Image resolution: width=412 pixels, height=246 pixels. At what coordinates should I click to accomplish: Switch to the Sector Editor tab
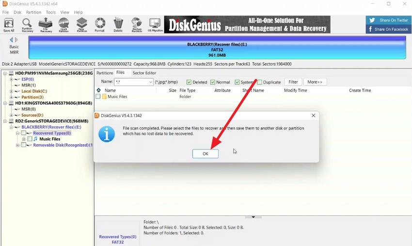[x=144, y=73]
